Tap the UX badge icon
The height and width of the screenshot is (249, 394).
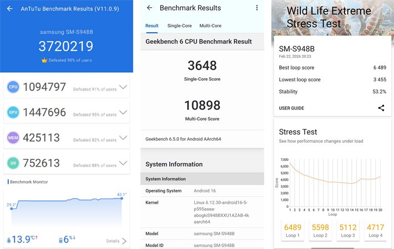(x=13, y=163)
